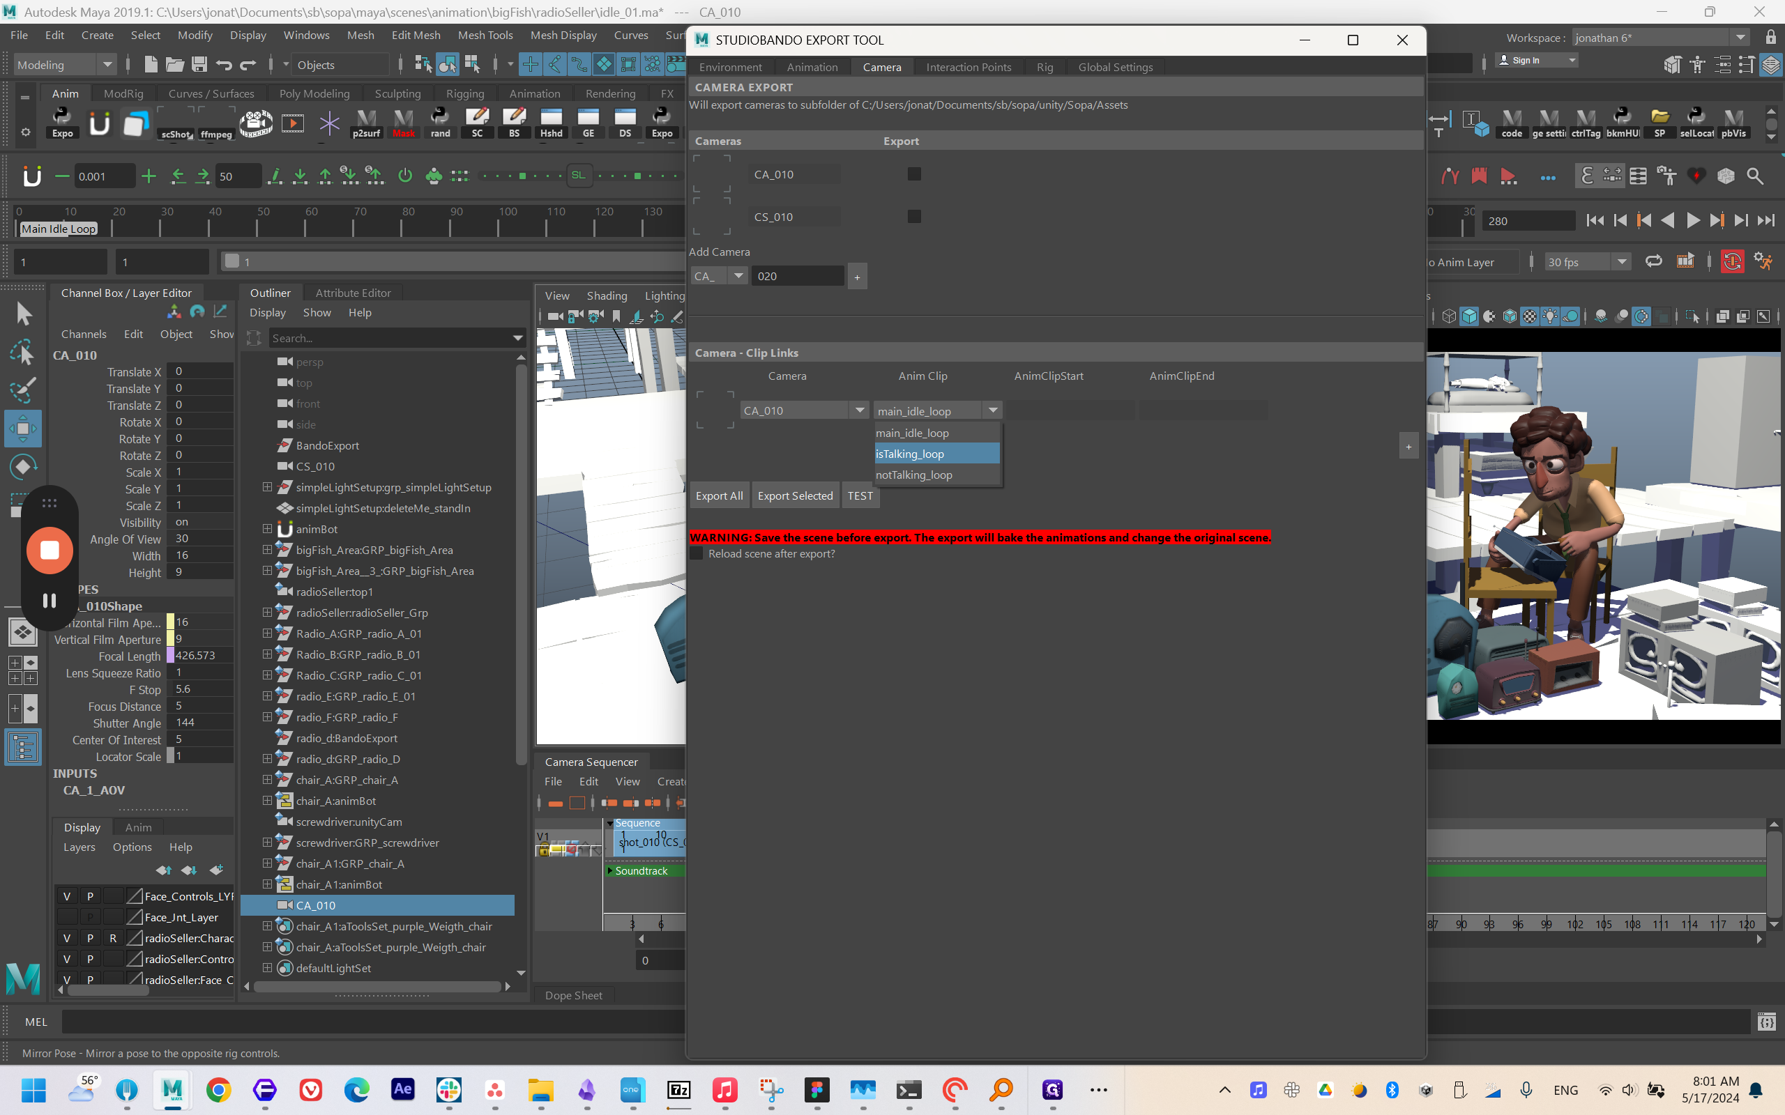The image size is (1785, 1115).
Task: Click the go to start playback icon
Action: [1595, 220]
